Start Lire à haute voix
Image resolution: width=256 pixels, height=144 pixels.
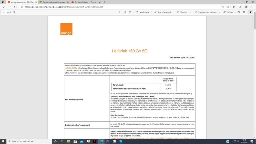(x=163, y=12)
